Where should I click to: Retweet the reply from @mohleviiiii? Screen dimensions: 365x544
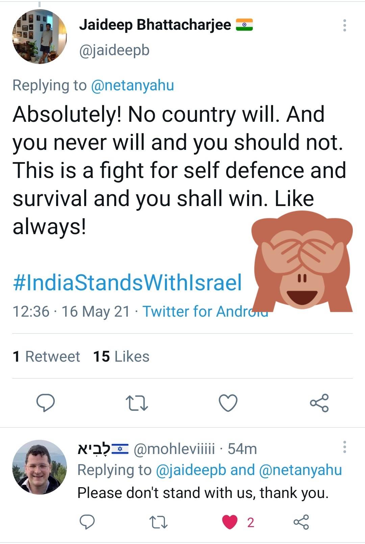(x=158, y=522)
